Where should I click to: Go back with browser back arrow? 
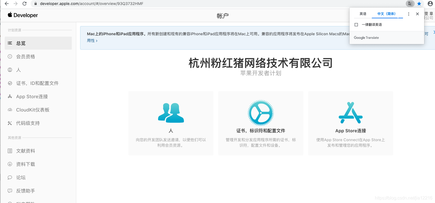click(x=7, y=4)
